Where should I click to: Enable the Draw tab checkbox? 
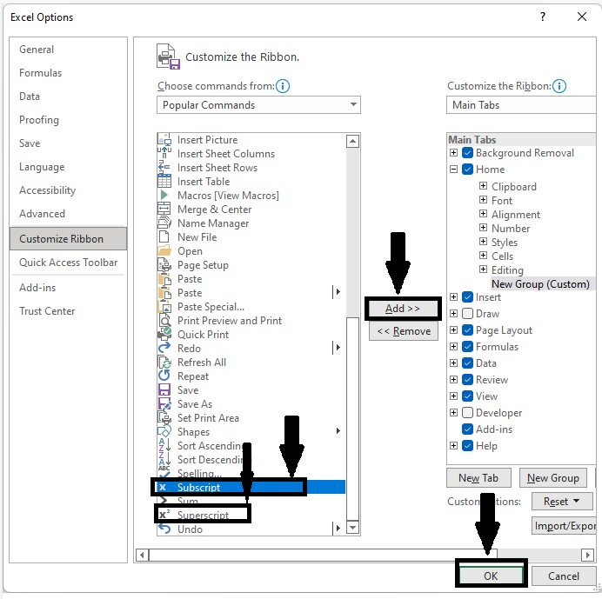pyautogui.click(x=467, y=314)
